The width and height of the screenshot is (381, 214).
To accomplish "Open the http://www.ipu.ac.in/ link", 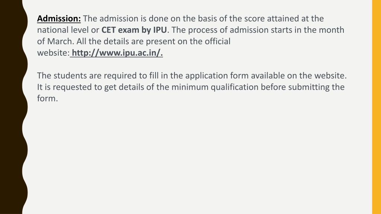I will 117,53.
